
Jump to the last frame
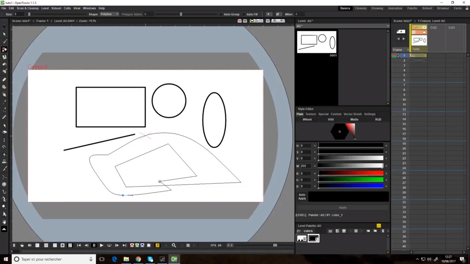pos(124,245)
